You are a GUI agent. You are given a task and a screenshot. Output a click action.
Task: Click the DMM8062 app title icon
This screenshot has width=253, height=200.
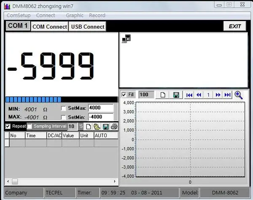coord(7,6)
